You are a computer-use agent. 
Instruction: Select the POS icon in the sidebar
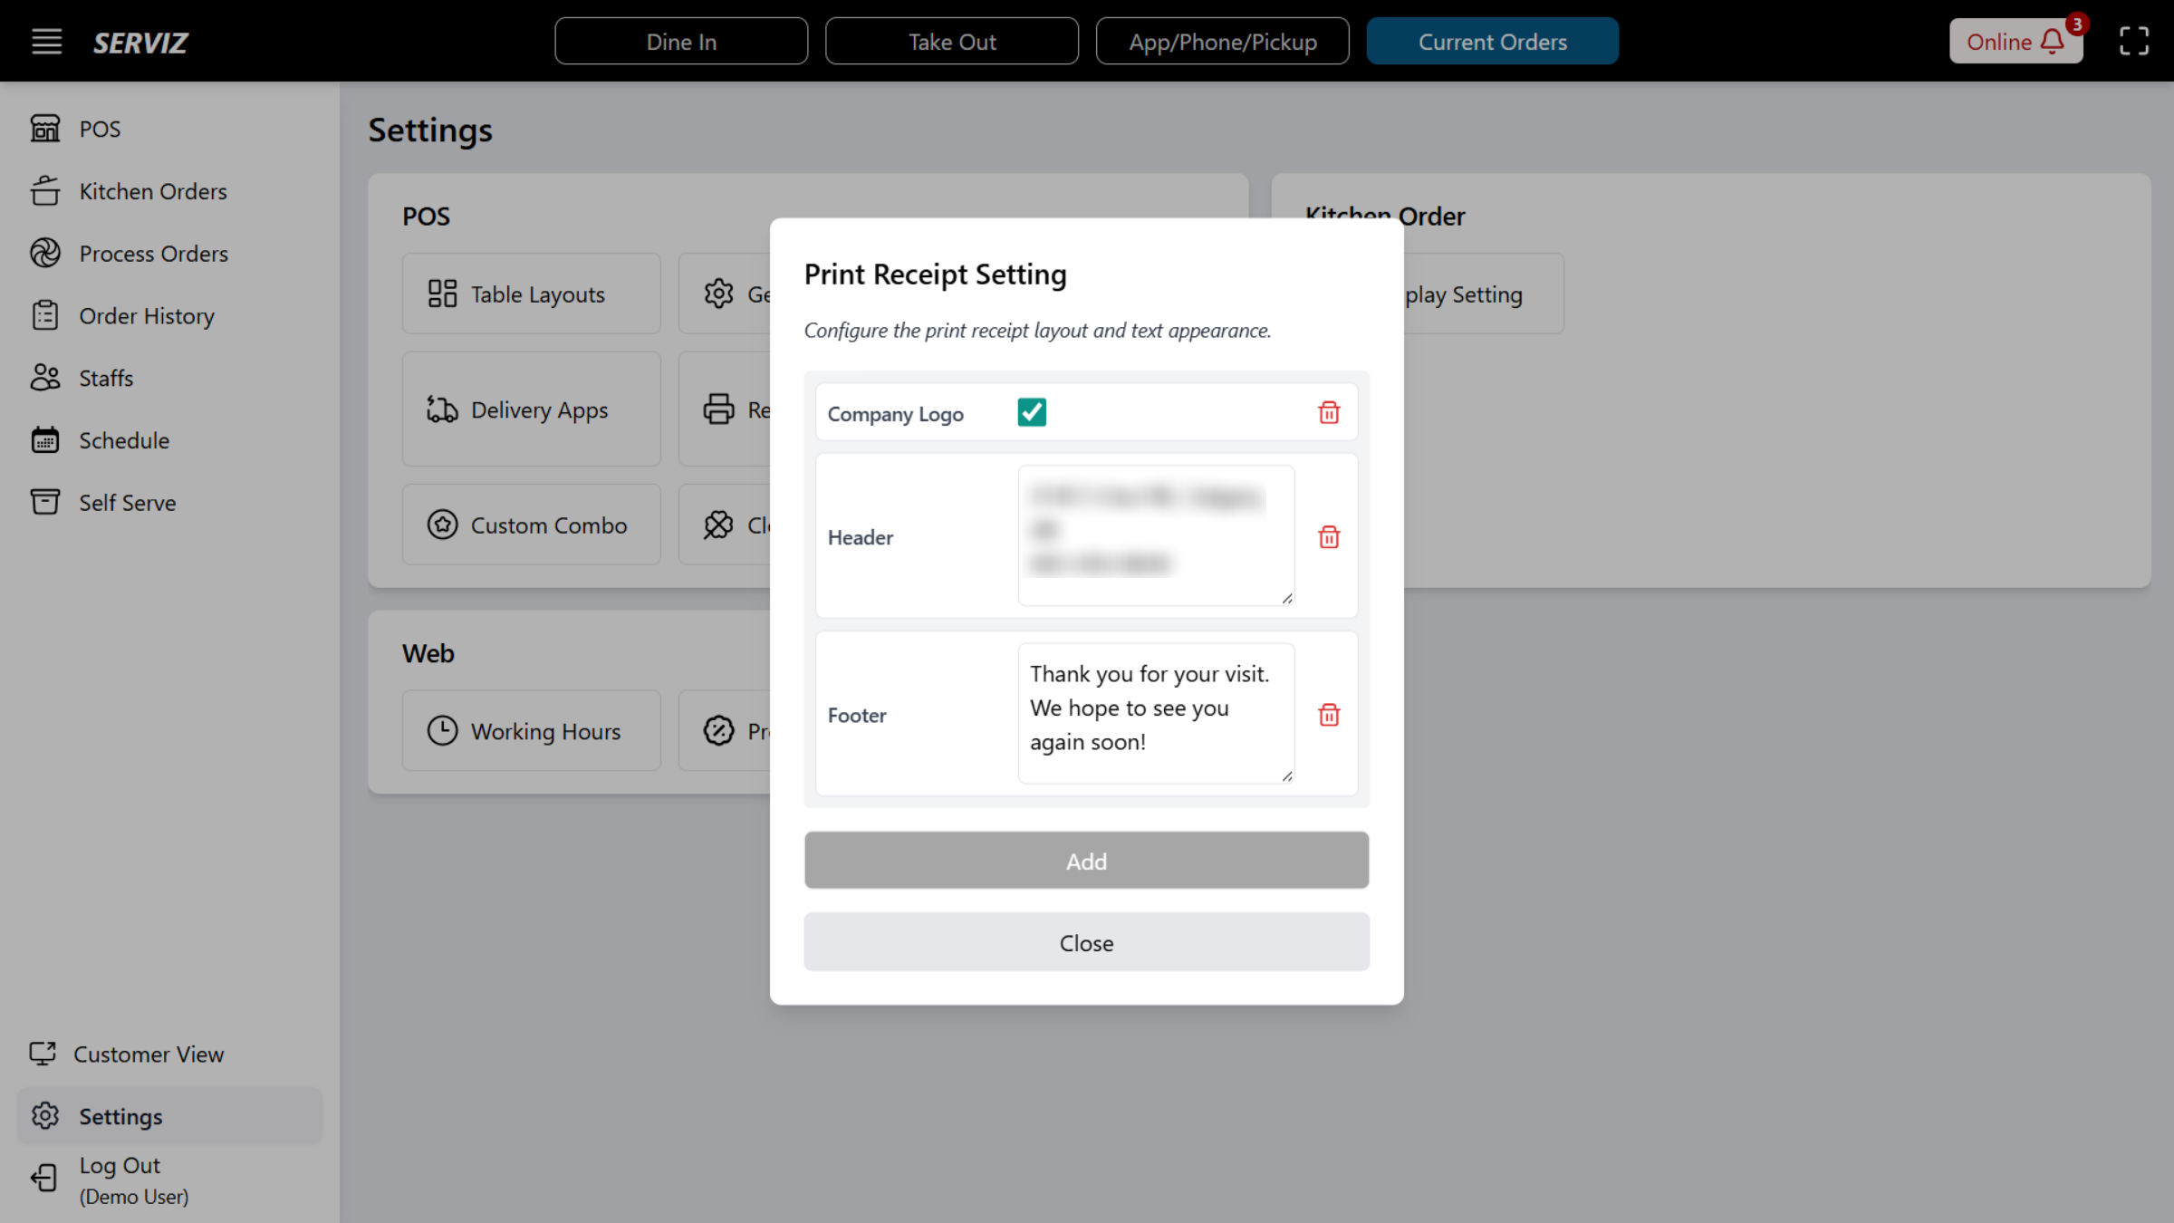[45, 129]
